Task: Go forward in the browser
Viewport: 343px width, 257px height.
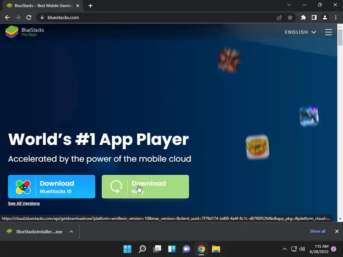Action: click(18, 17)
